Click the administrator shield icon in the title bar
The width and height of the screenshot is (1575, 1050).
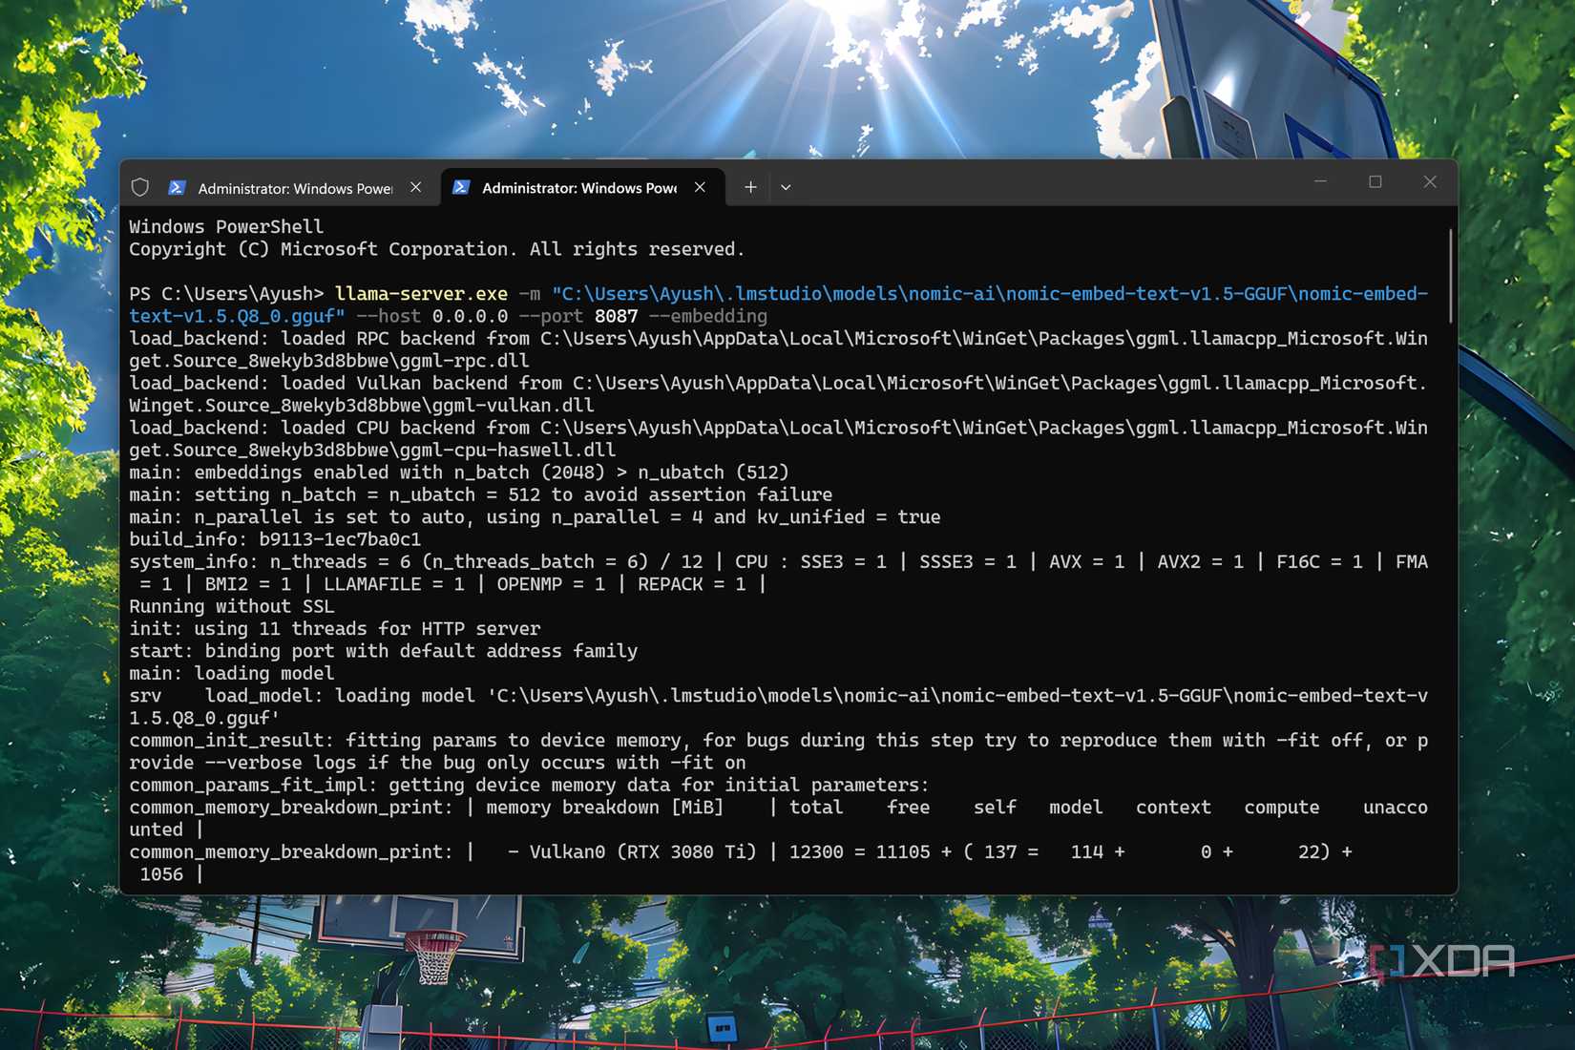140,187
